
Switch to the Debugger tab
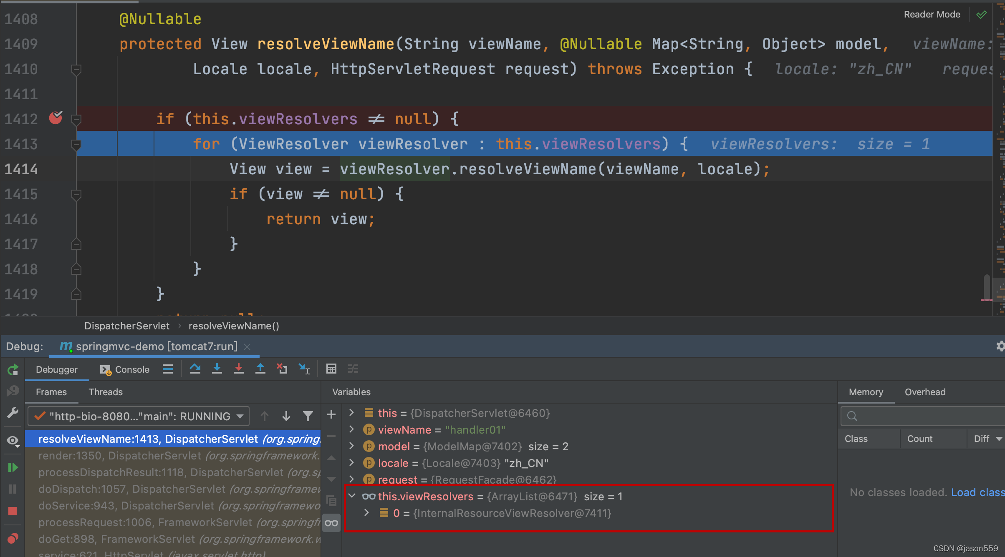[57, 369]
